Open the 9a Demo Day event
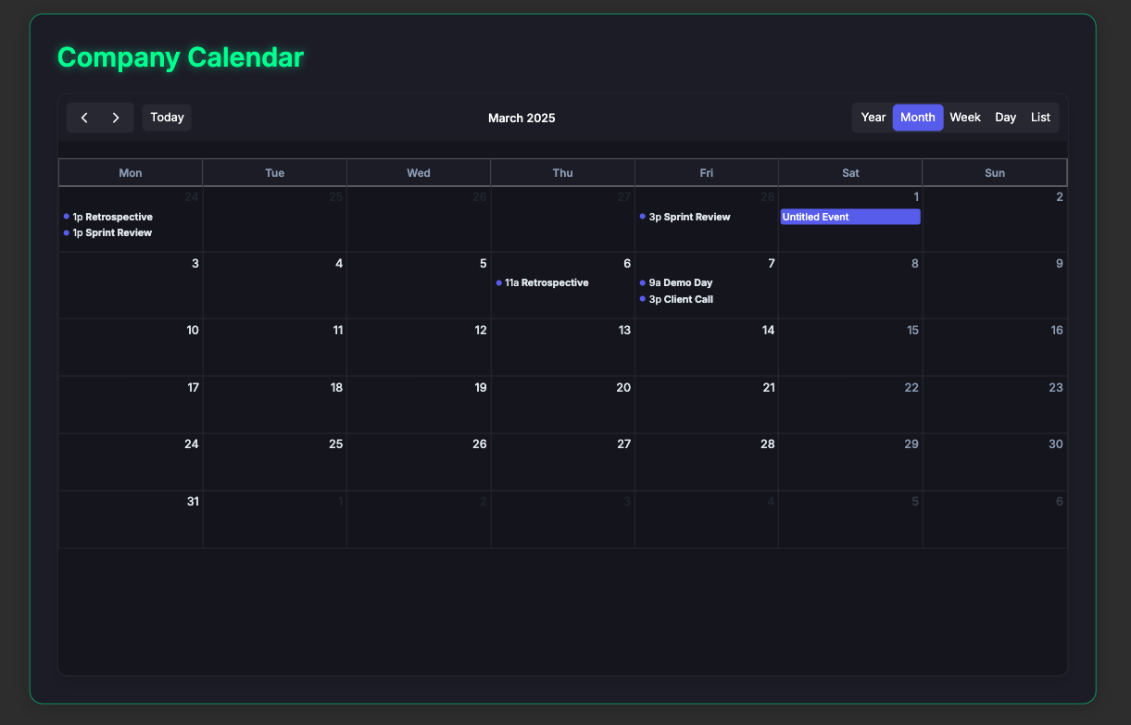 681,282
